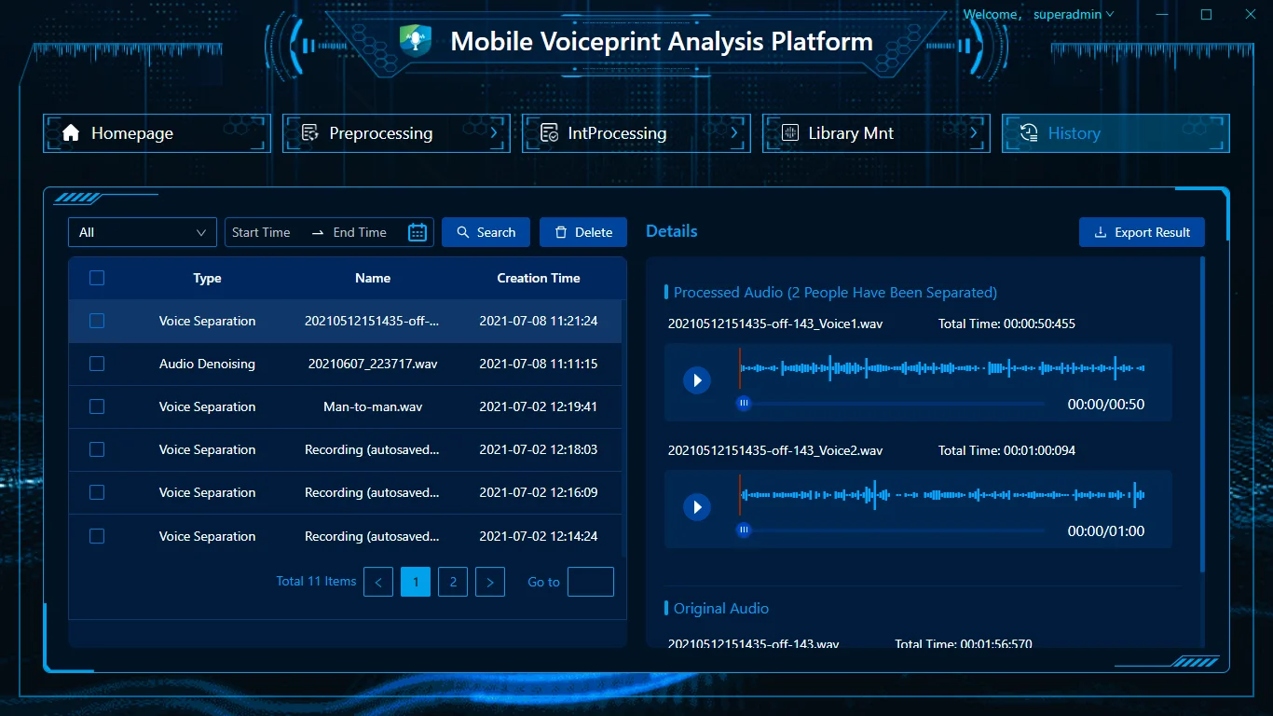
Task: Click the Export Result button
Action: (1142, 232)
